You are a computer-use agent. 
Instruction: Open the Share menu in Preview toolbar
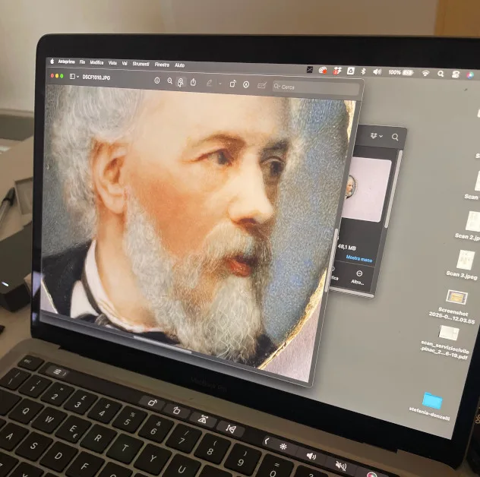[193, 82]
